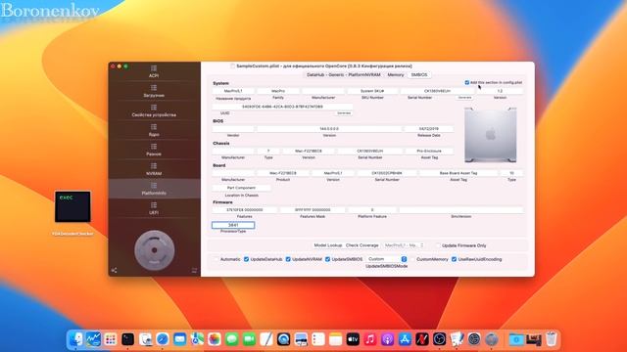Click the list toggle icon at sidebar bottom right
Screen dimensions: 627x352
194,270
